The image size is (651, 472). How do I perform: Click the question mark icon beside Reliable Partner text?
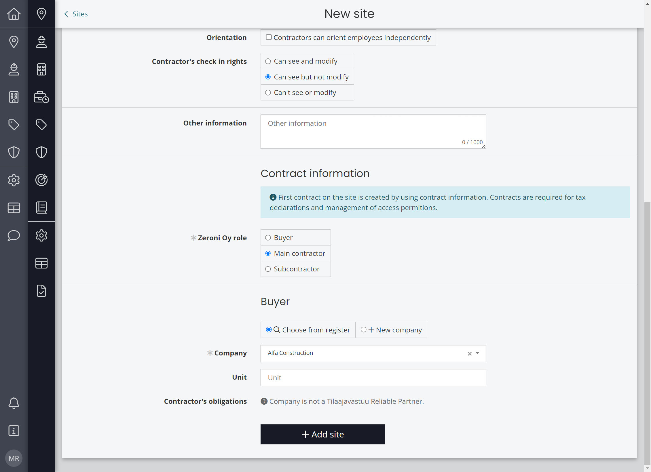pyautogui.click(x=264, y=401)
